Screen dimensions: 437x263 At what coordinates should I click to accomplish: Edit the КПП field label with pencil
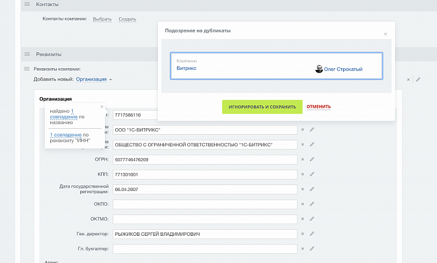tap(312, 174)
